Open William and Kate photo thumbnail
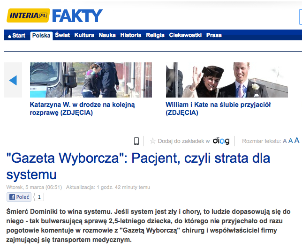The image size is (302, 249). coord(227,80)
